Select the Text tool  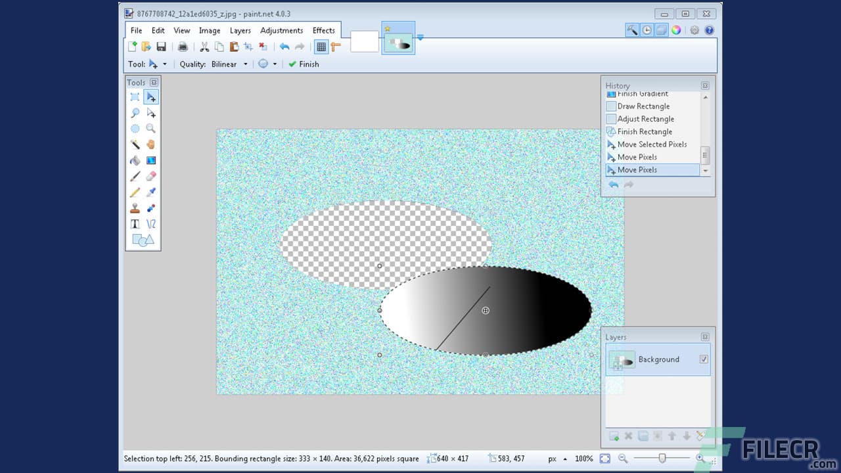point(135,223)
